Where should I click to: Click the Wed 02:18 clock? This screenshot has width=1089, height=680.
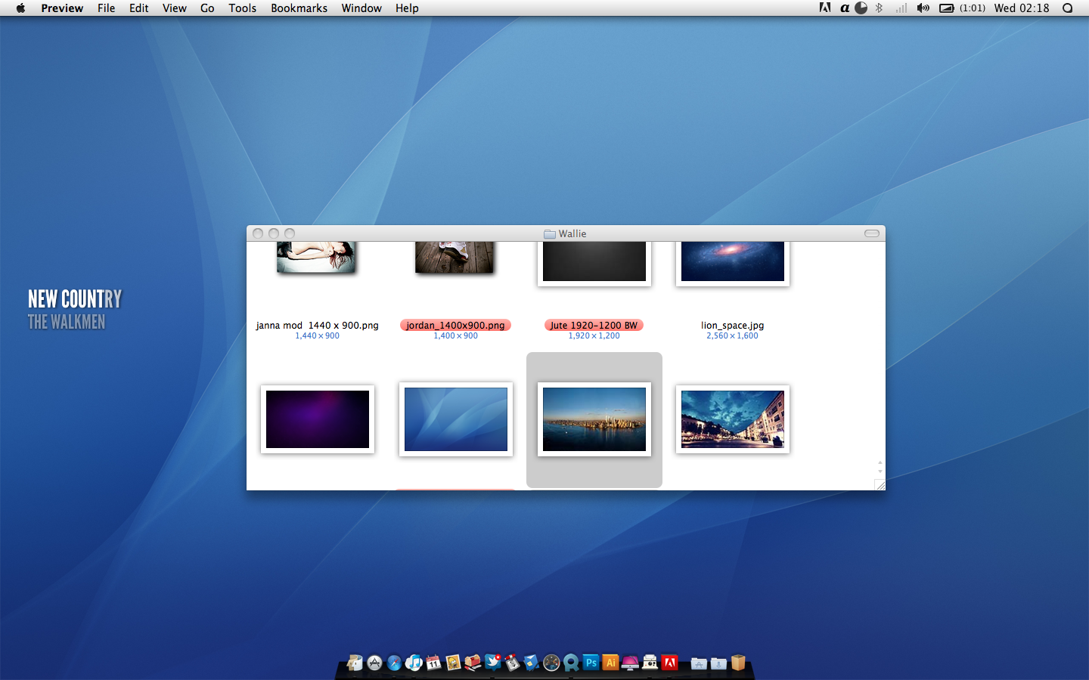pyautogui.click(x=1022, y=8)
